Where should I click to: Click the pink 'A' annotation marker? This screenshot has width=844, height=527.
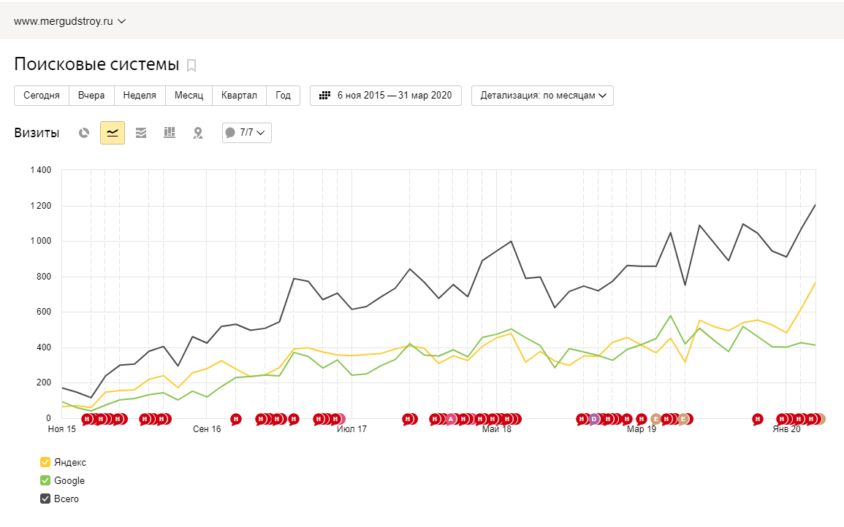tap(451, 419)
